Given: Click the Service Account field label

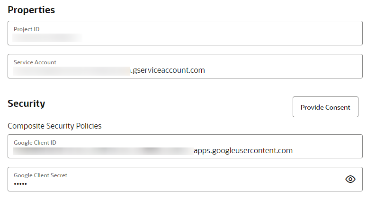Looking at the screenshot, I should (35, 62).
